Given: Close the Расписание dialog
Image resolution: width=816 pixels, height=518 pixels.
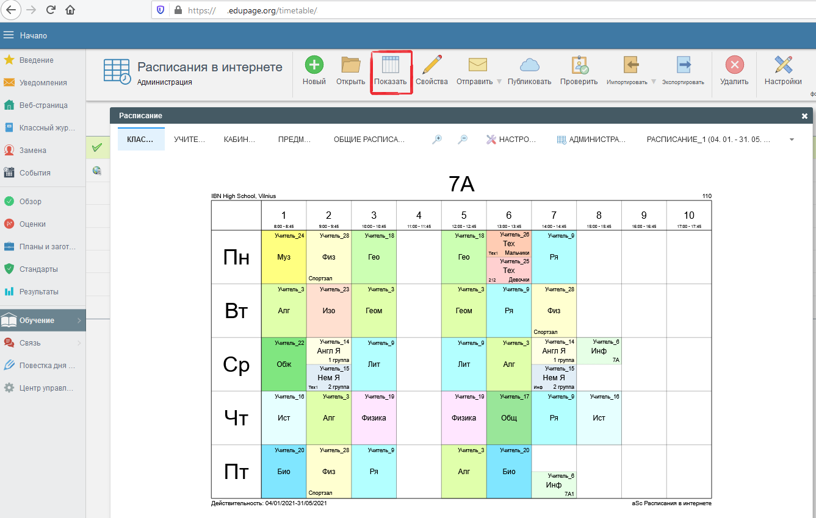Looking at the screenshot, I should (x=804, y=116).
